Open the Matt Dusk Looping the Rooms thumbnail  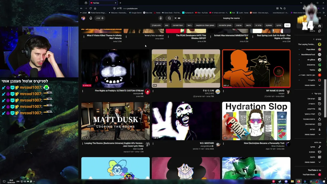pyautogui.click(x=115, y=121)
